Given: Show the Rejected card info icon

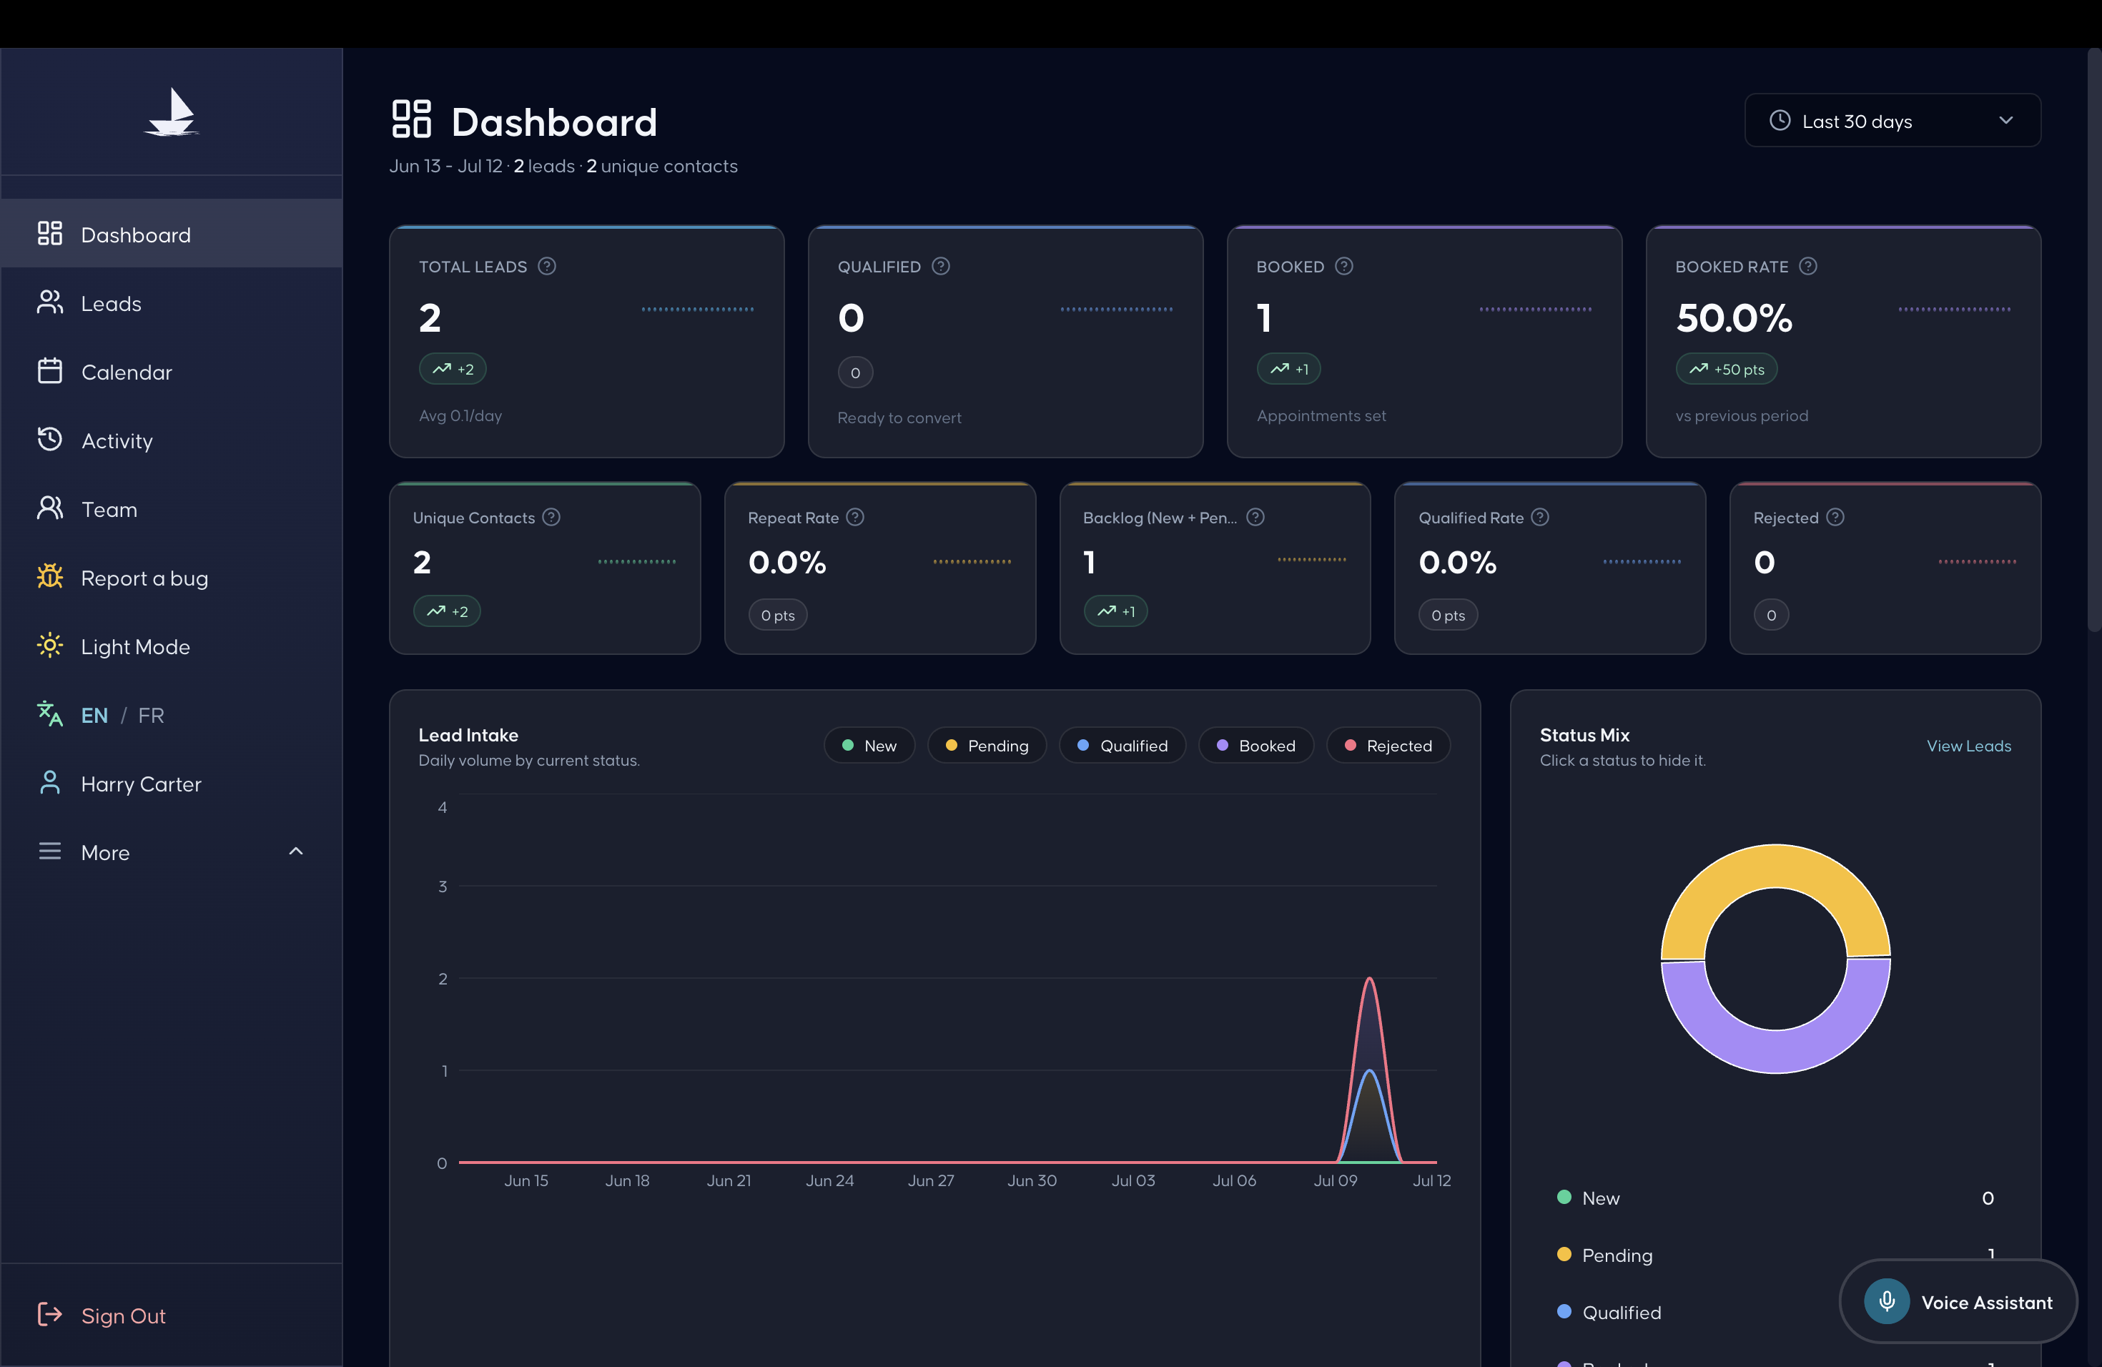Looking at the screenshot, I should pos(1835,517).
